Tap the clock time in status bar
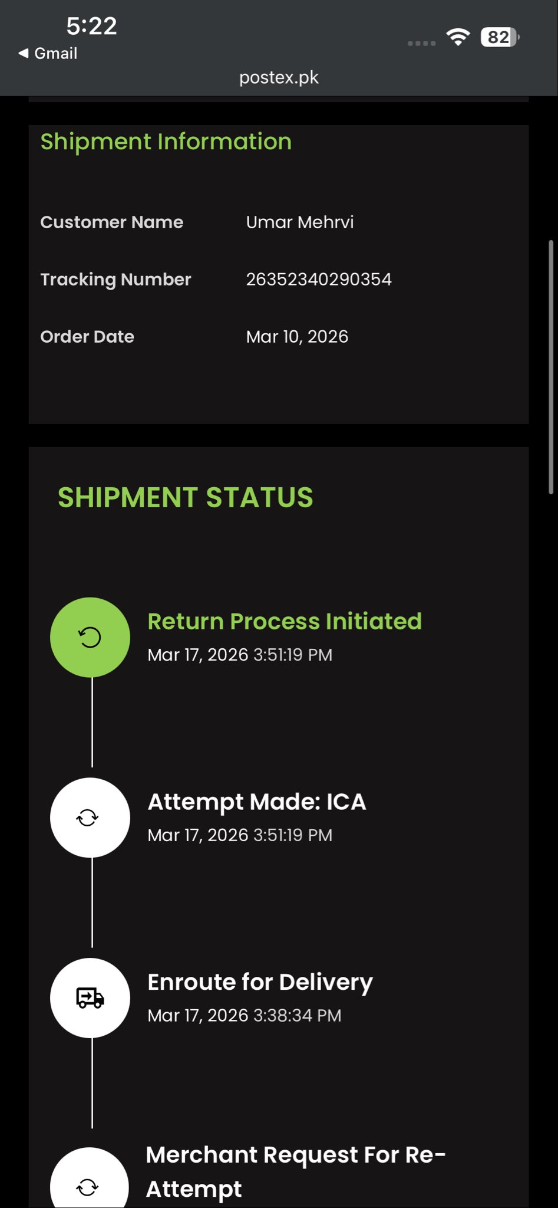Screen dimensions: 558x1208 click(x=91, y=26)
